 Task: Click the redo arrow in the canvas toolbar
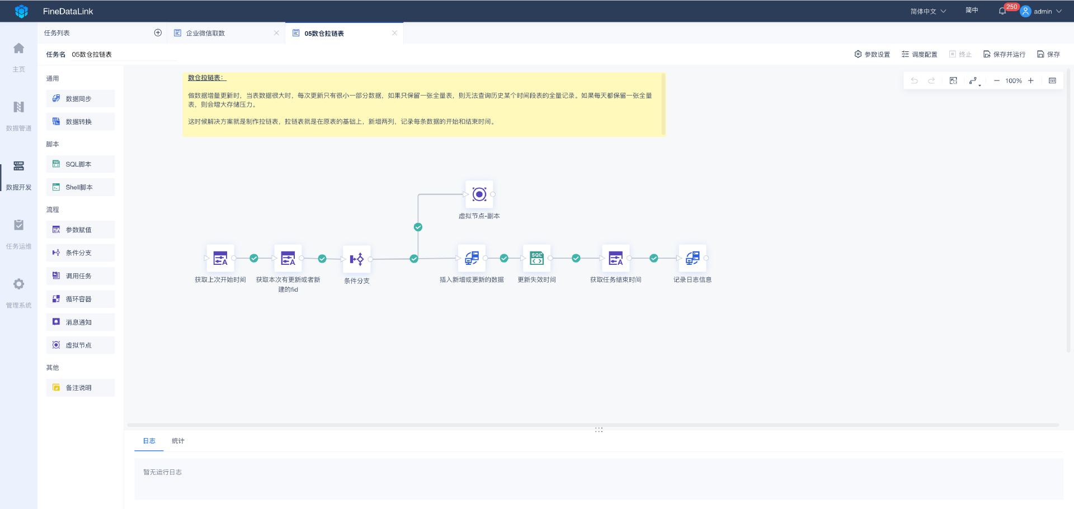(x=931, y=80)
